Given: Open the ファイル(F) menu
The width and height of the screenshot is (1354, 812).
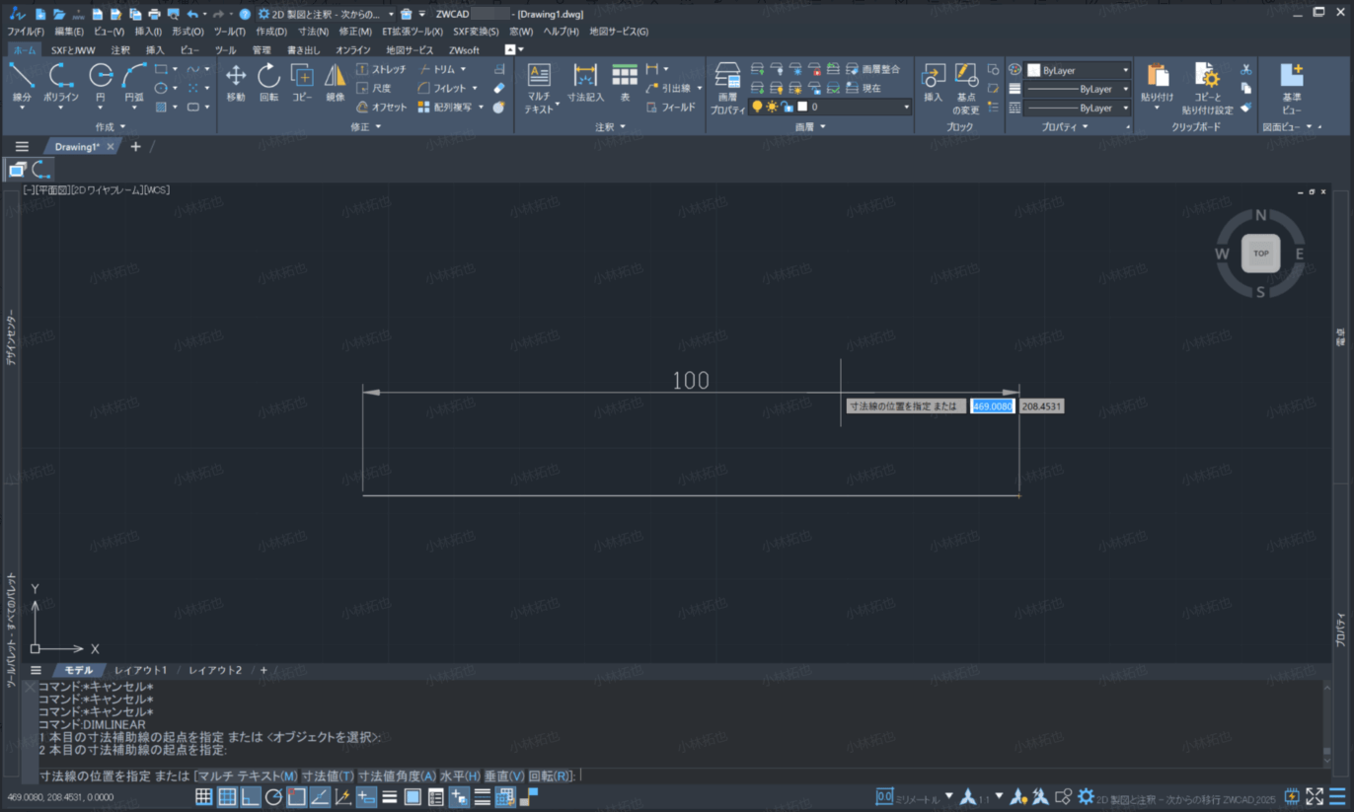Looking at the screenshot, I should tap(26, 32).
